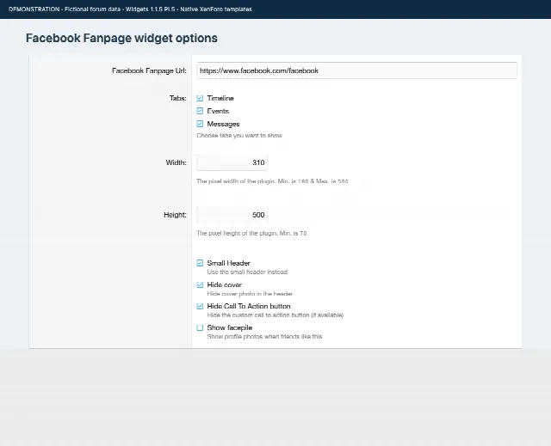The width and height of the screenshot is (551, 446).
Task: Click the Facebook Fanpage Url input field
Action: [356, 70]
